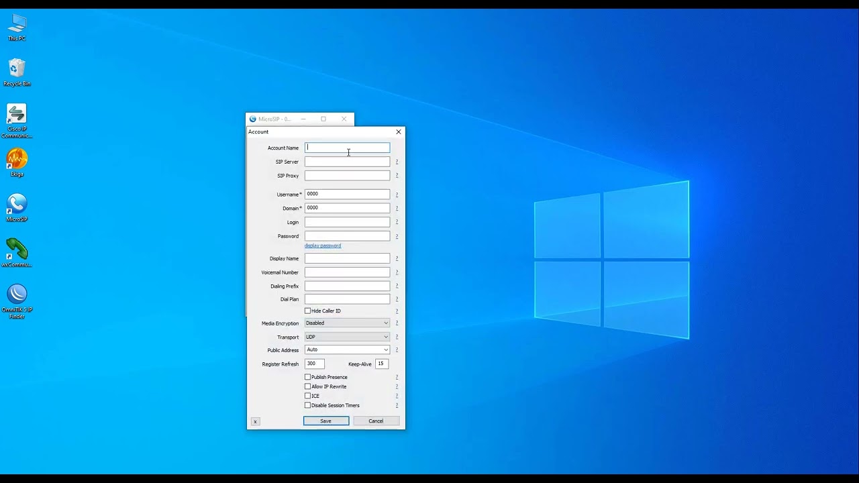Image resolution: width=859 pixels, height=483 pixels.
Task: Open help for Login field
Action: pos(397,222)
